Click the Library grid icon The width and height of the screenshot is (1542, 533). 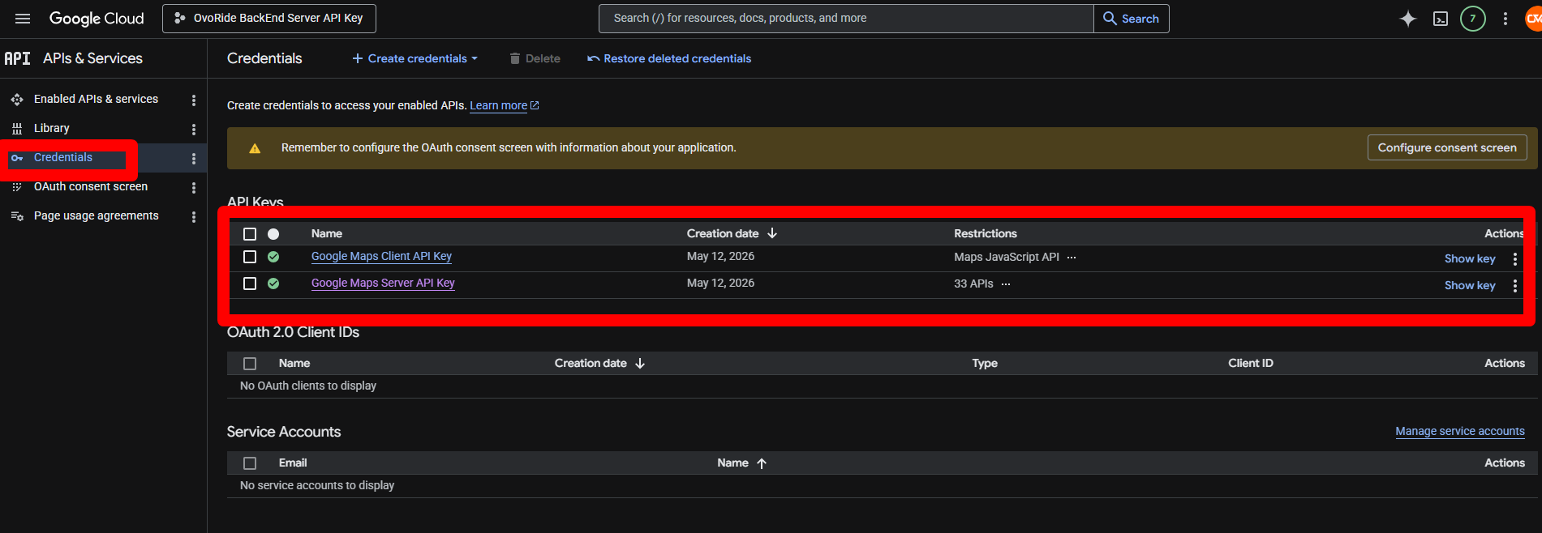[17, 129]
